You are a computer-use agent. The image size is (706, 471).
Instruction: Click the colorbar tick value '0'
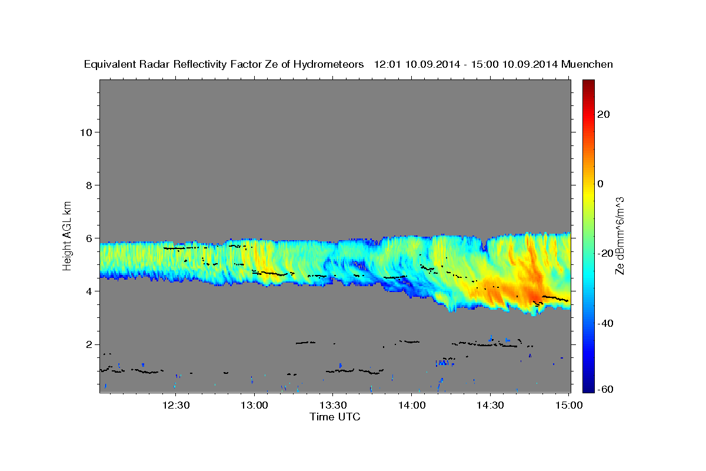pos(600,184)
